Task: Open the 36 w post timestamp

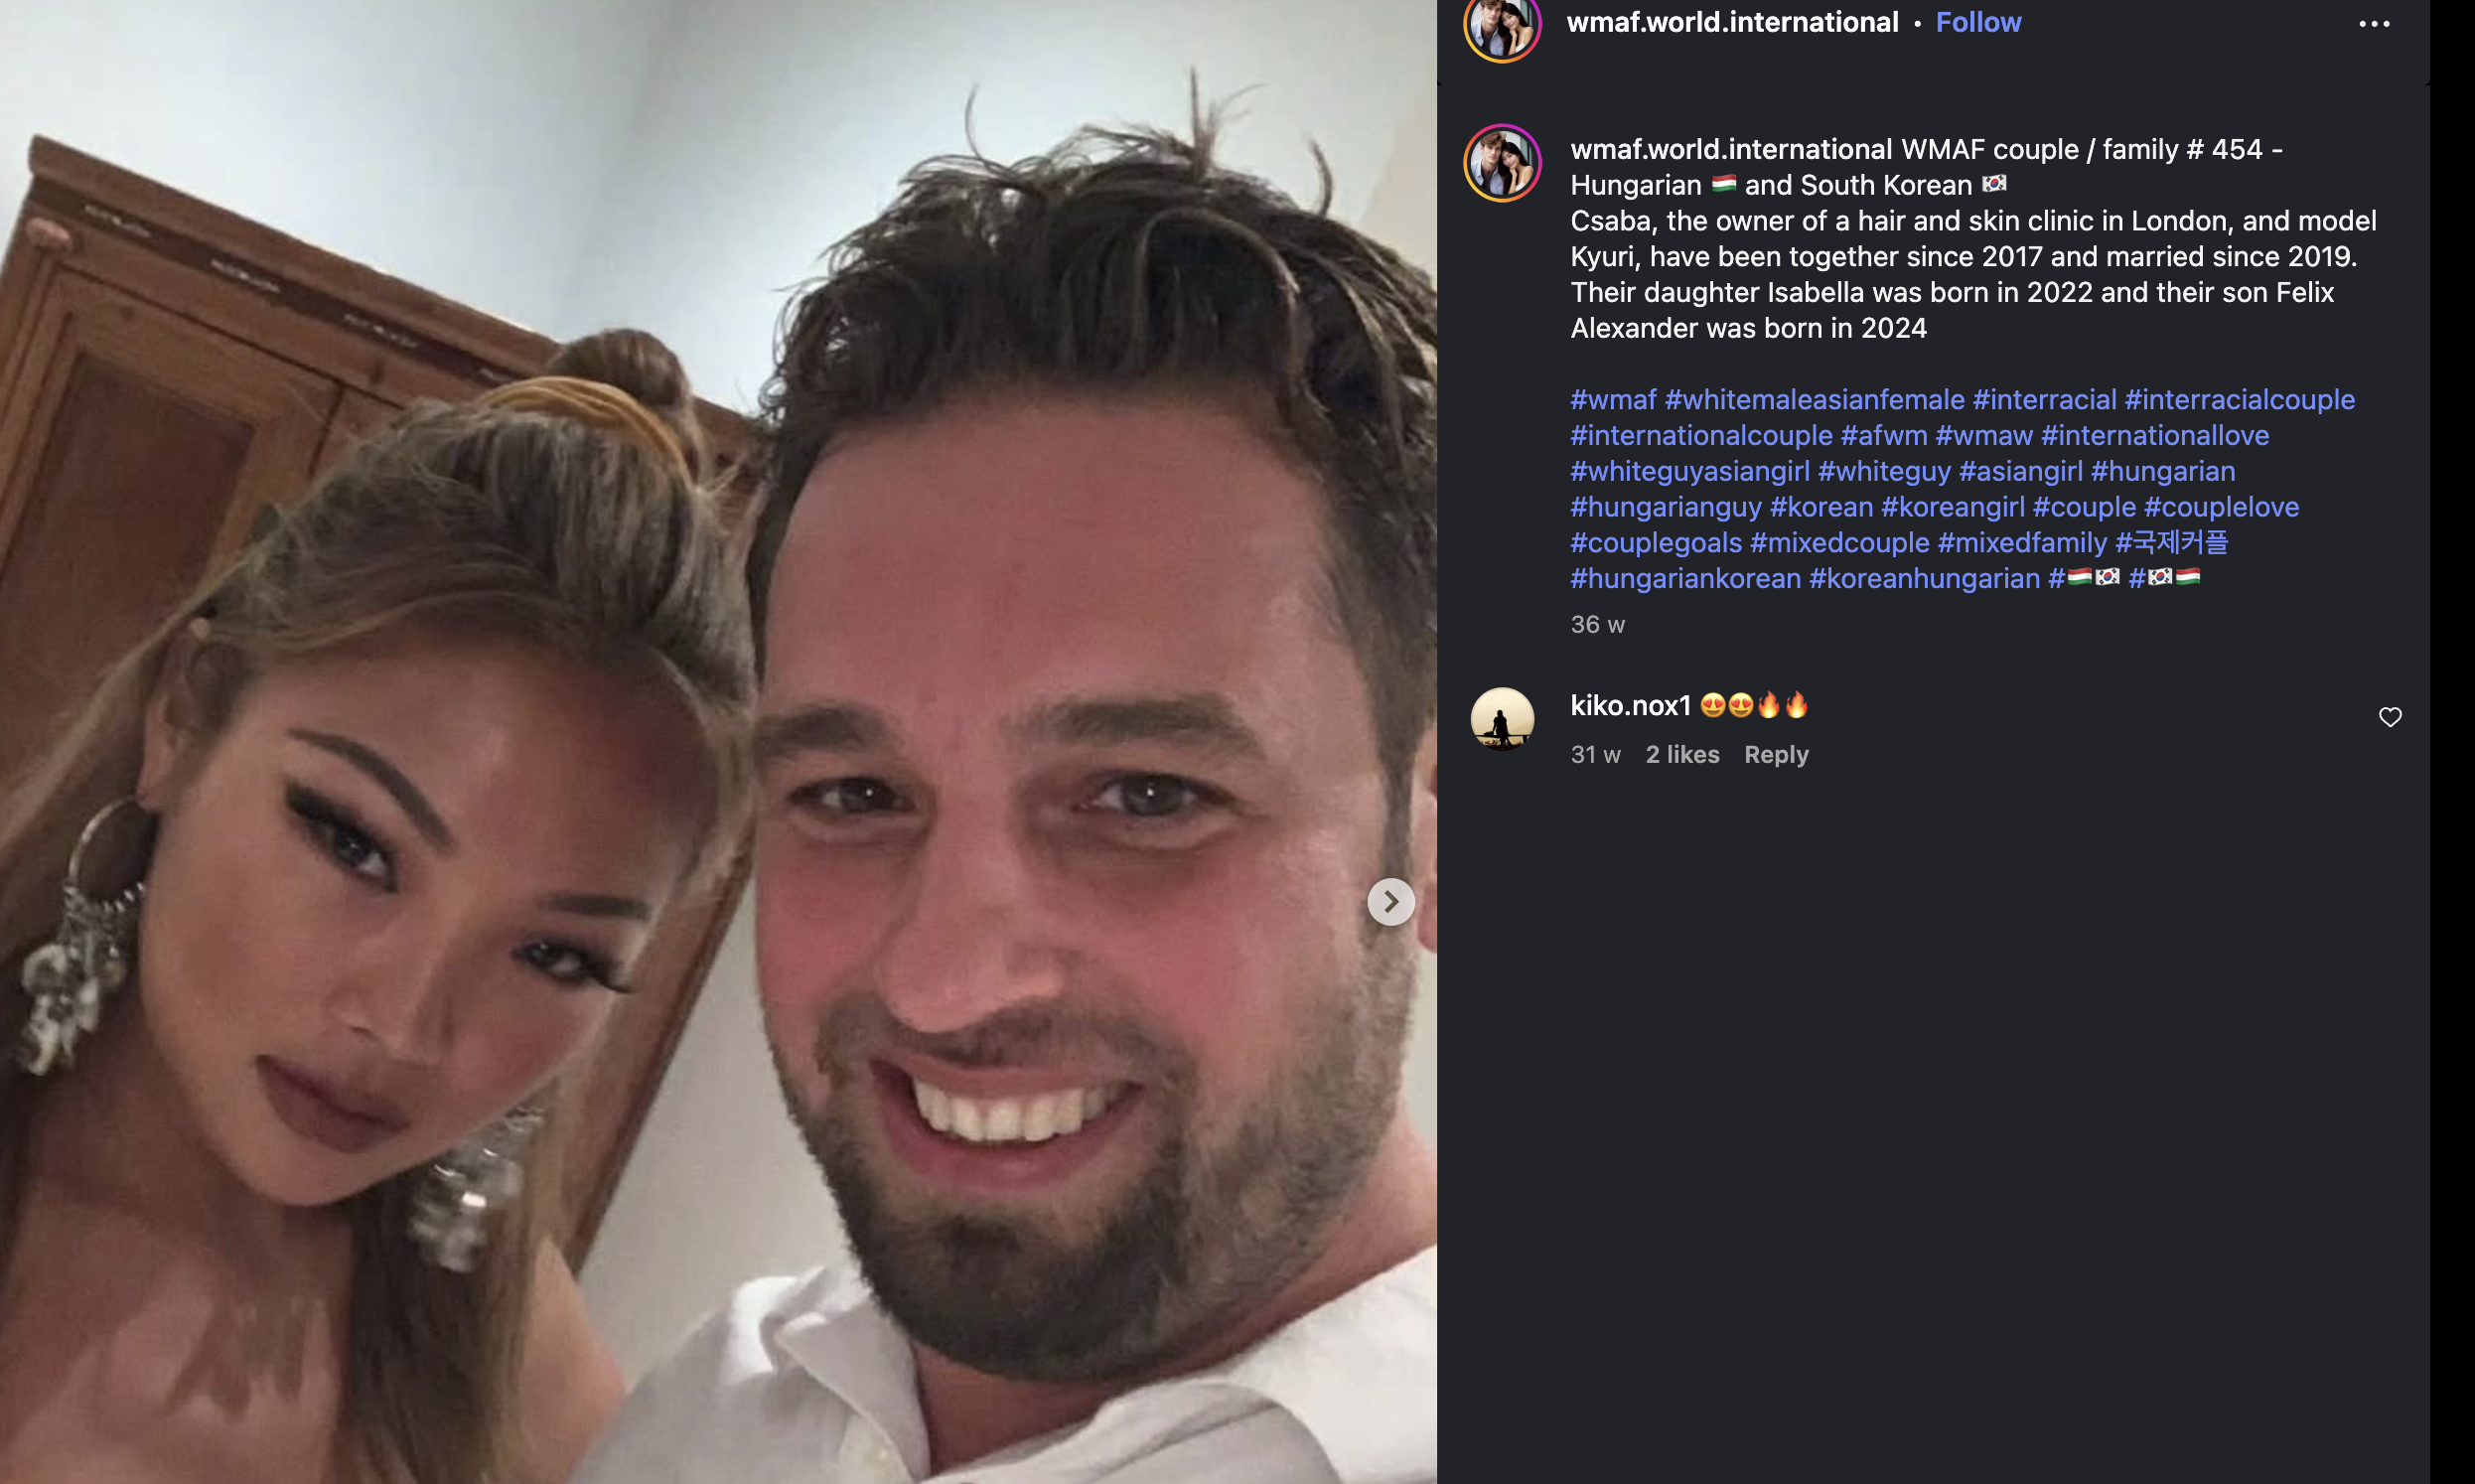Action: pyautogui.click(x=1596, y=625)
